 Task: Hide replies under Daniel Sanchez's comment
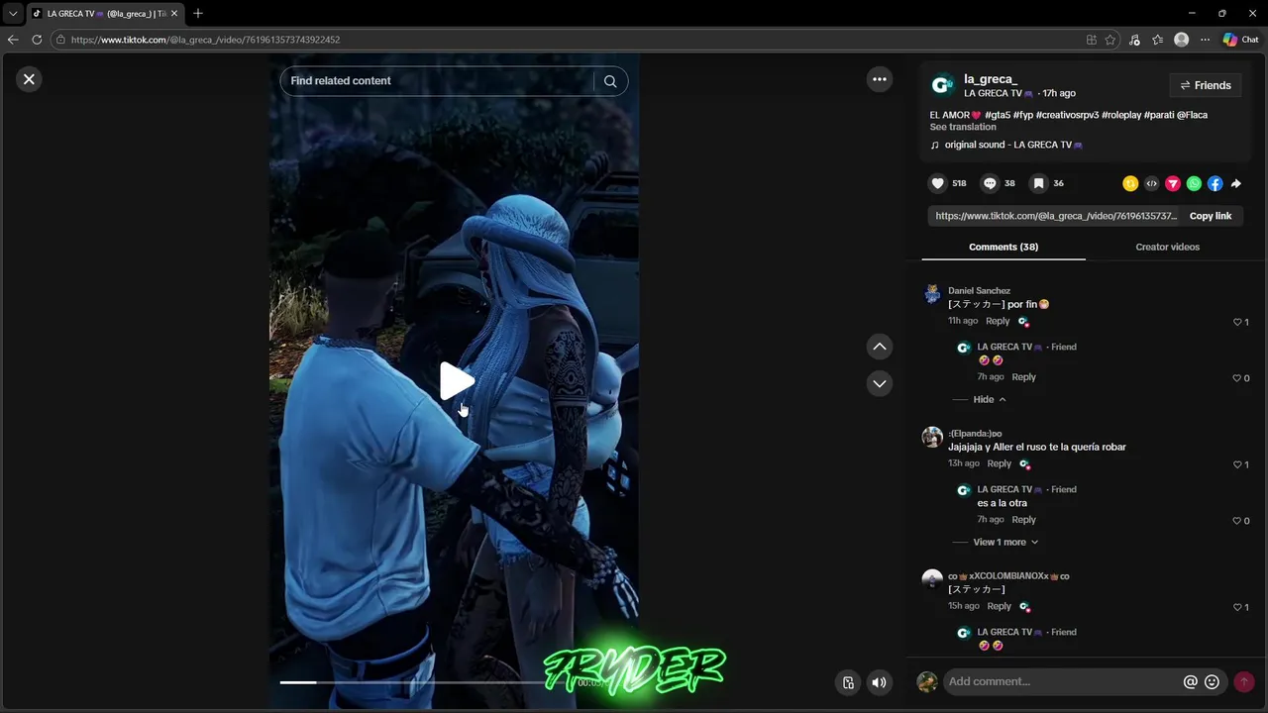(989, 399)
